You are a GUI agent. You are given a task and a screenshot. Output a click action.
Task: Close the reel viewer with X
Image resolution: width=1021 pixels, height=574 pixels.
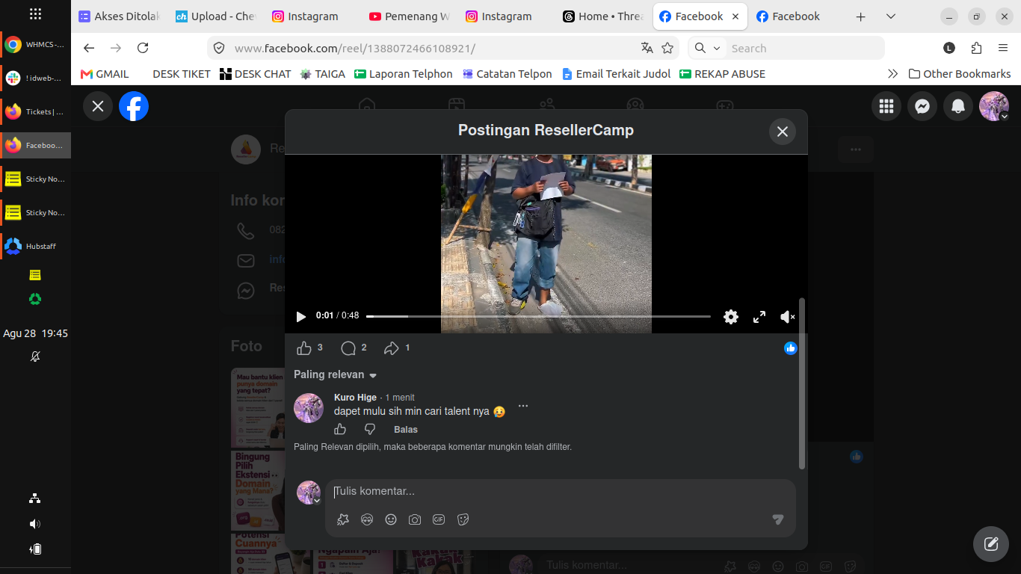coord(98,106)
